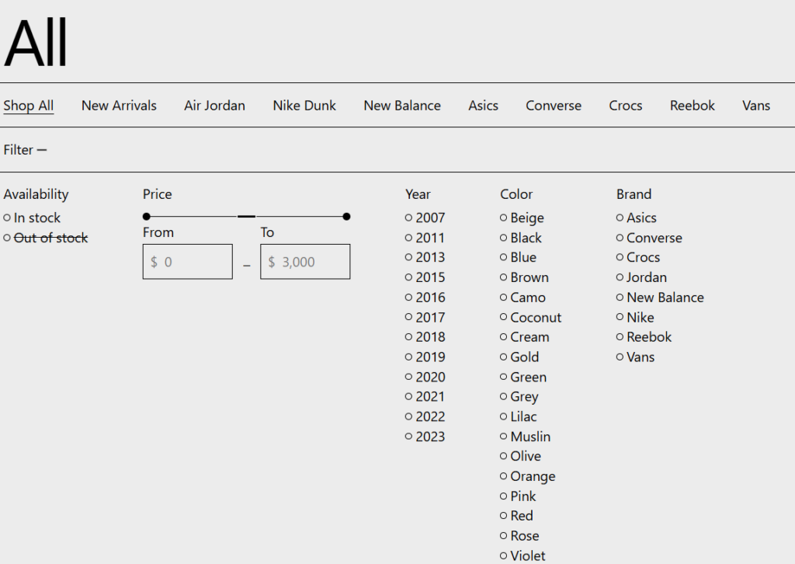Enable the Cream color filter
The image size is (795, 564).
point(524,337)
